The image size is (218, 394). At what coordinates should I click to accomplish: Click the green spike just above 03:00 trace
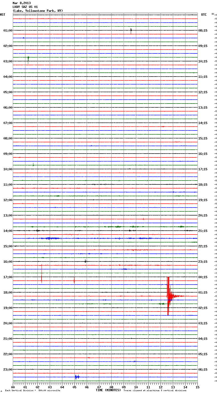(x=28, y=60)
